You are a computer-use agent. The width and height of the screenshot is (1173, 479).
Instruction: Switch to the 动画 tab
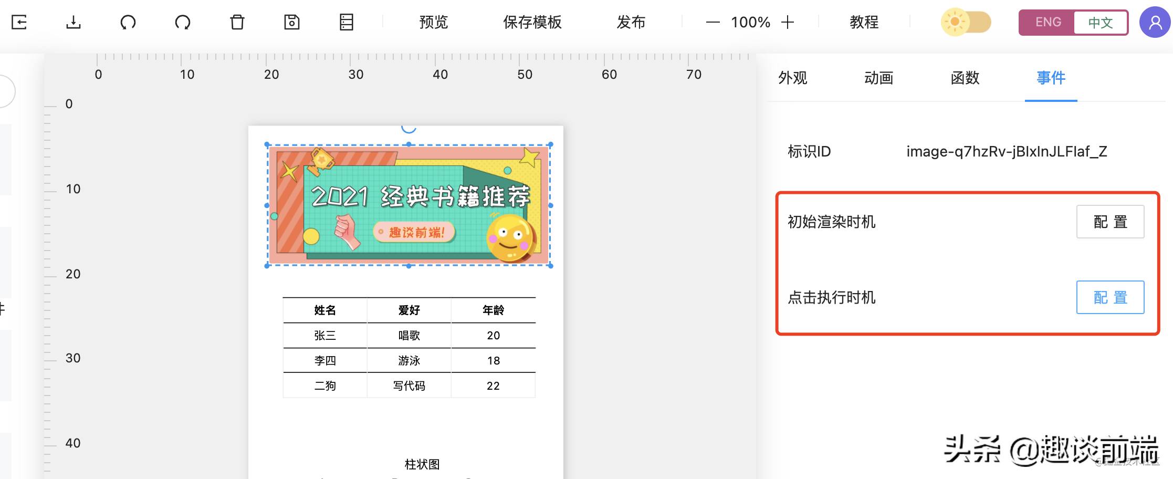pyautogui.click(x=878, y=78)
